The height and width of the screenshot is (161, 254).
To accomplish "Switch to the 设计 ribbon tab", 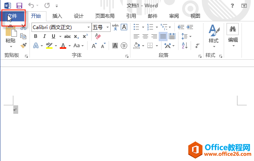I will point(79,16).
